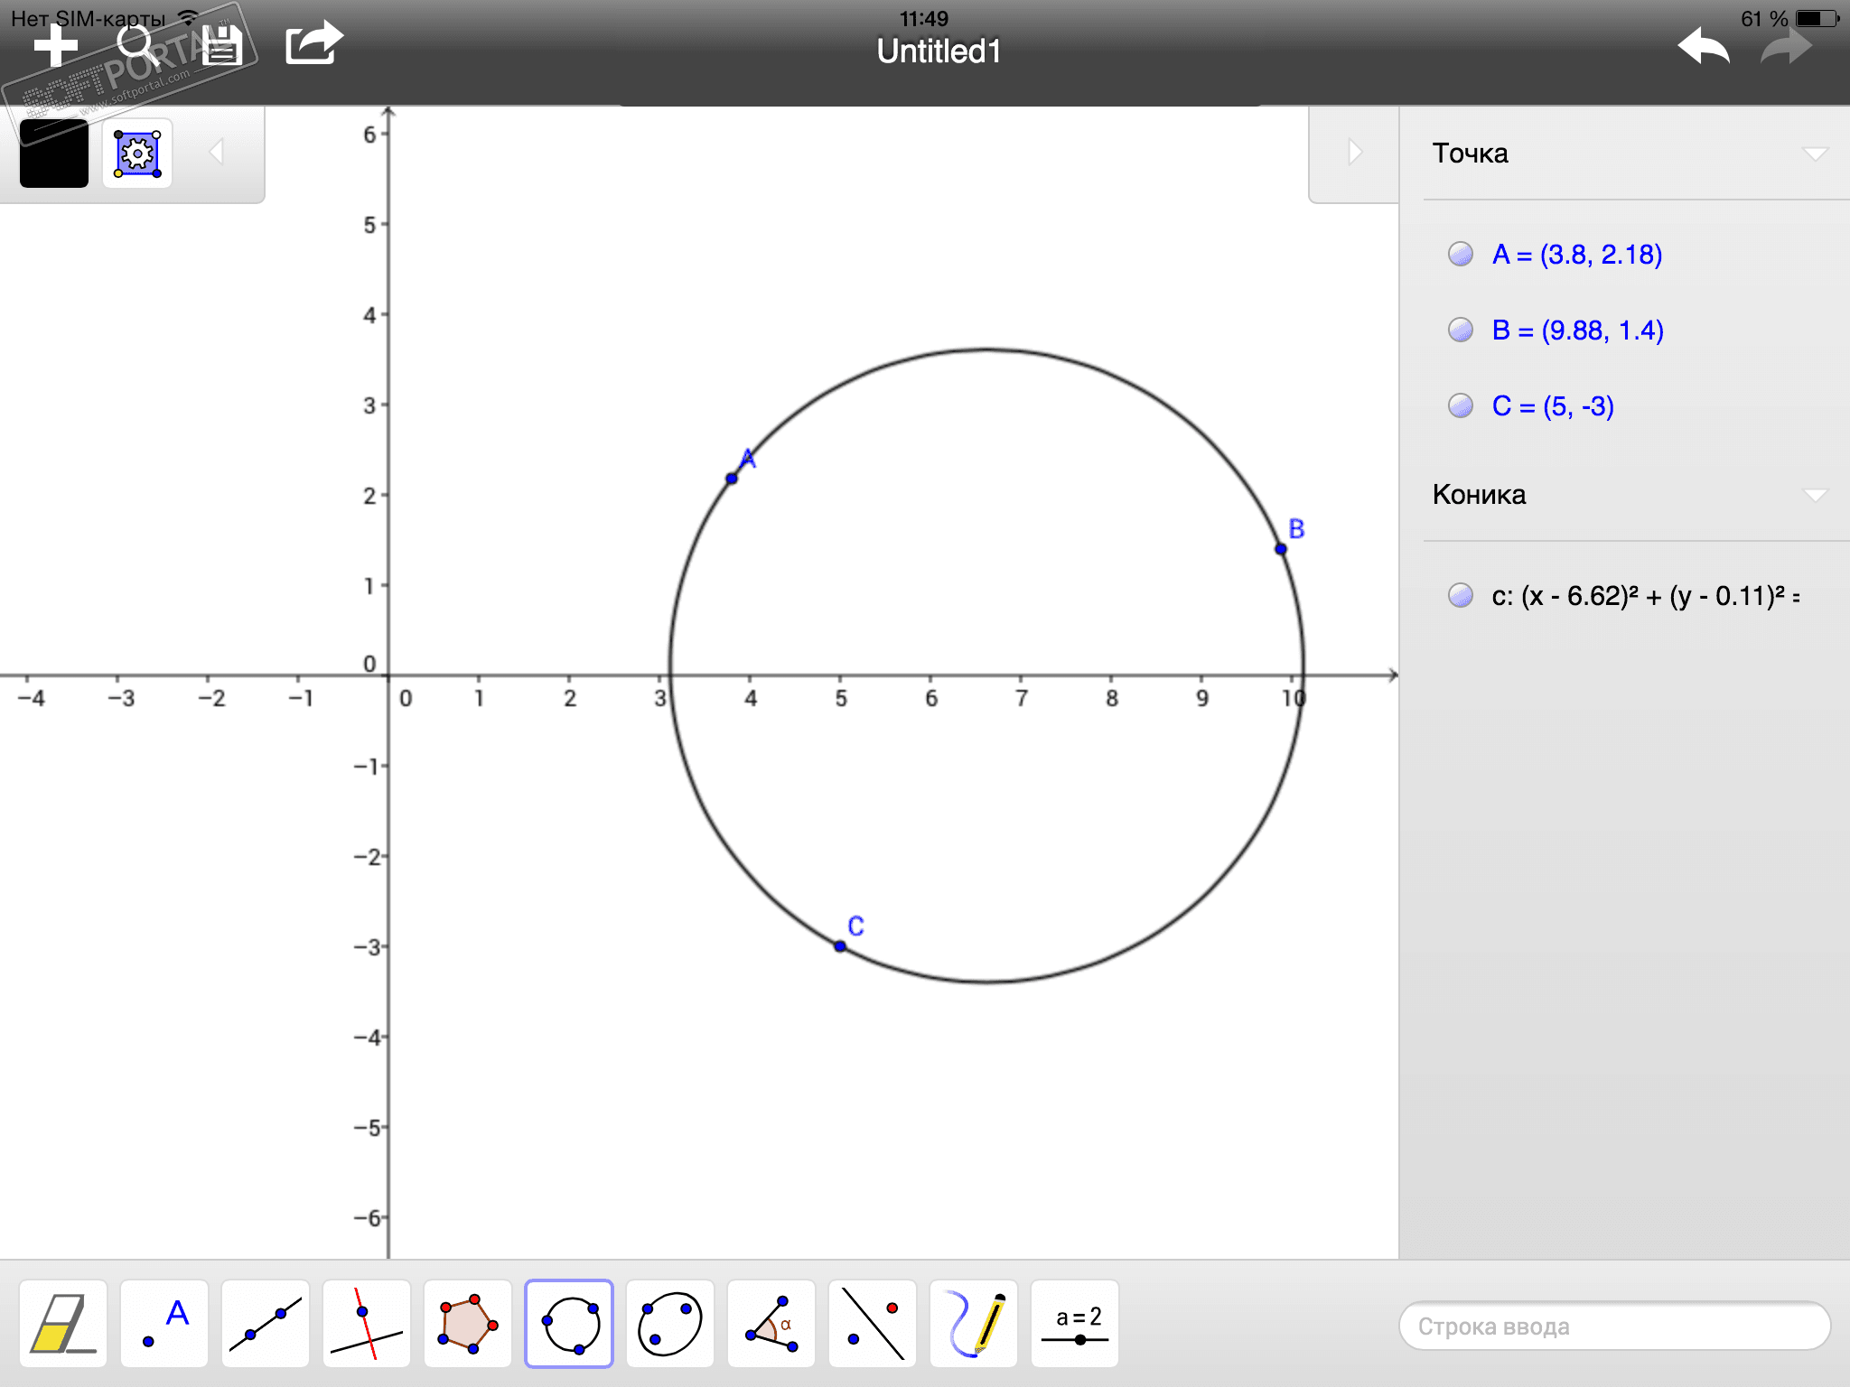
Task: Select the Ellipse conic tool
Action: pos(670,1324)
